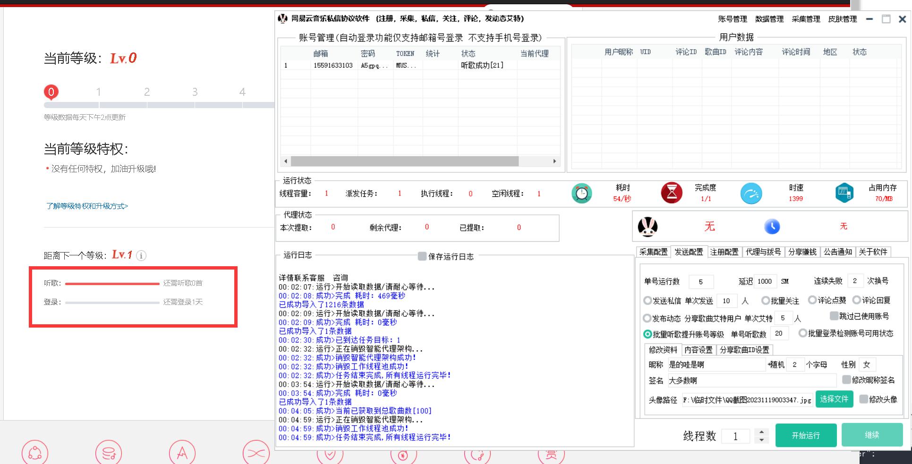Click the red hourglass completion icon
Viewport: 912px width, 464px height.
(x=671, y=193)
